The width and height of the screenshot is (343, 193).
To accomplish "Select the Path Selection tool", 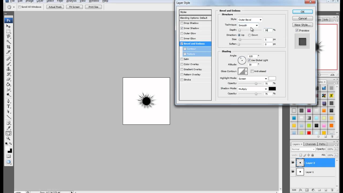I will (8, 112).
